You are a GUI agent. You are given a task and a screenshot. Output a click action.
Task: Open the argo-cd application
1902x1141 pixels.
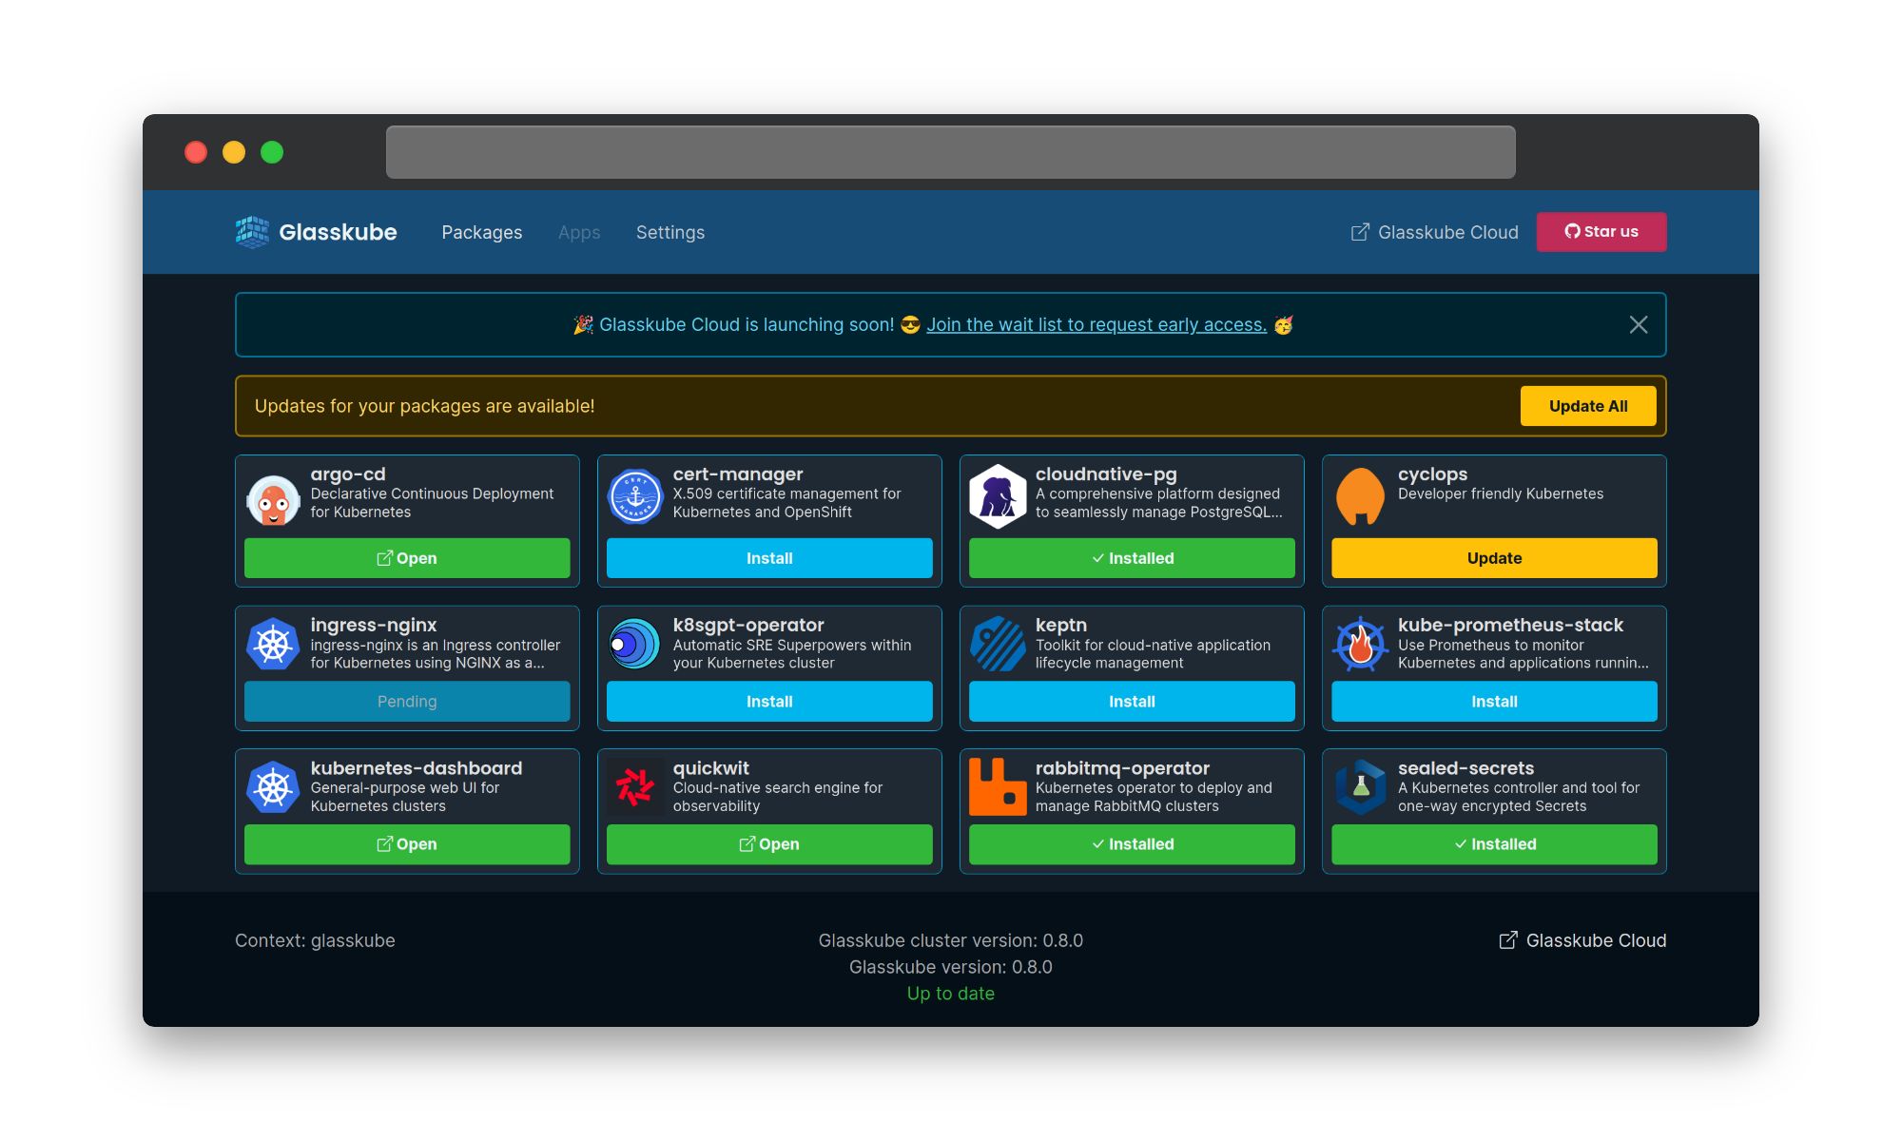click(x=407, y=558)
